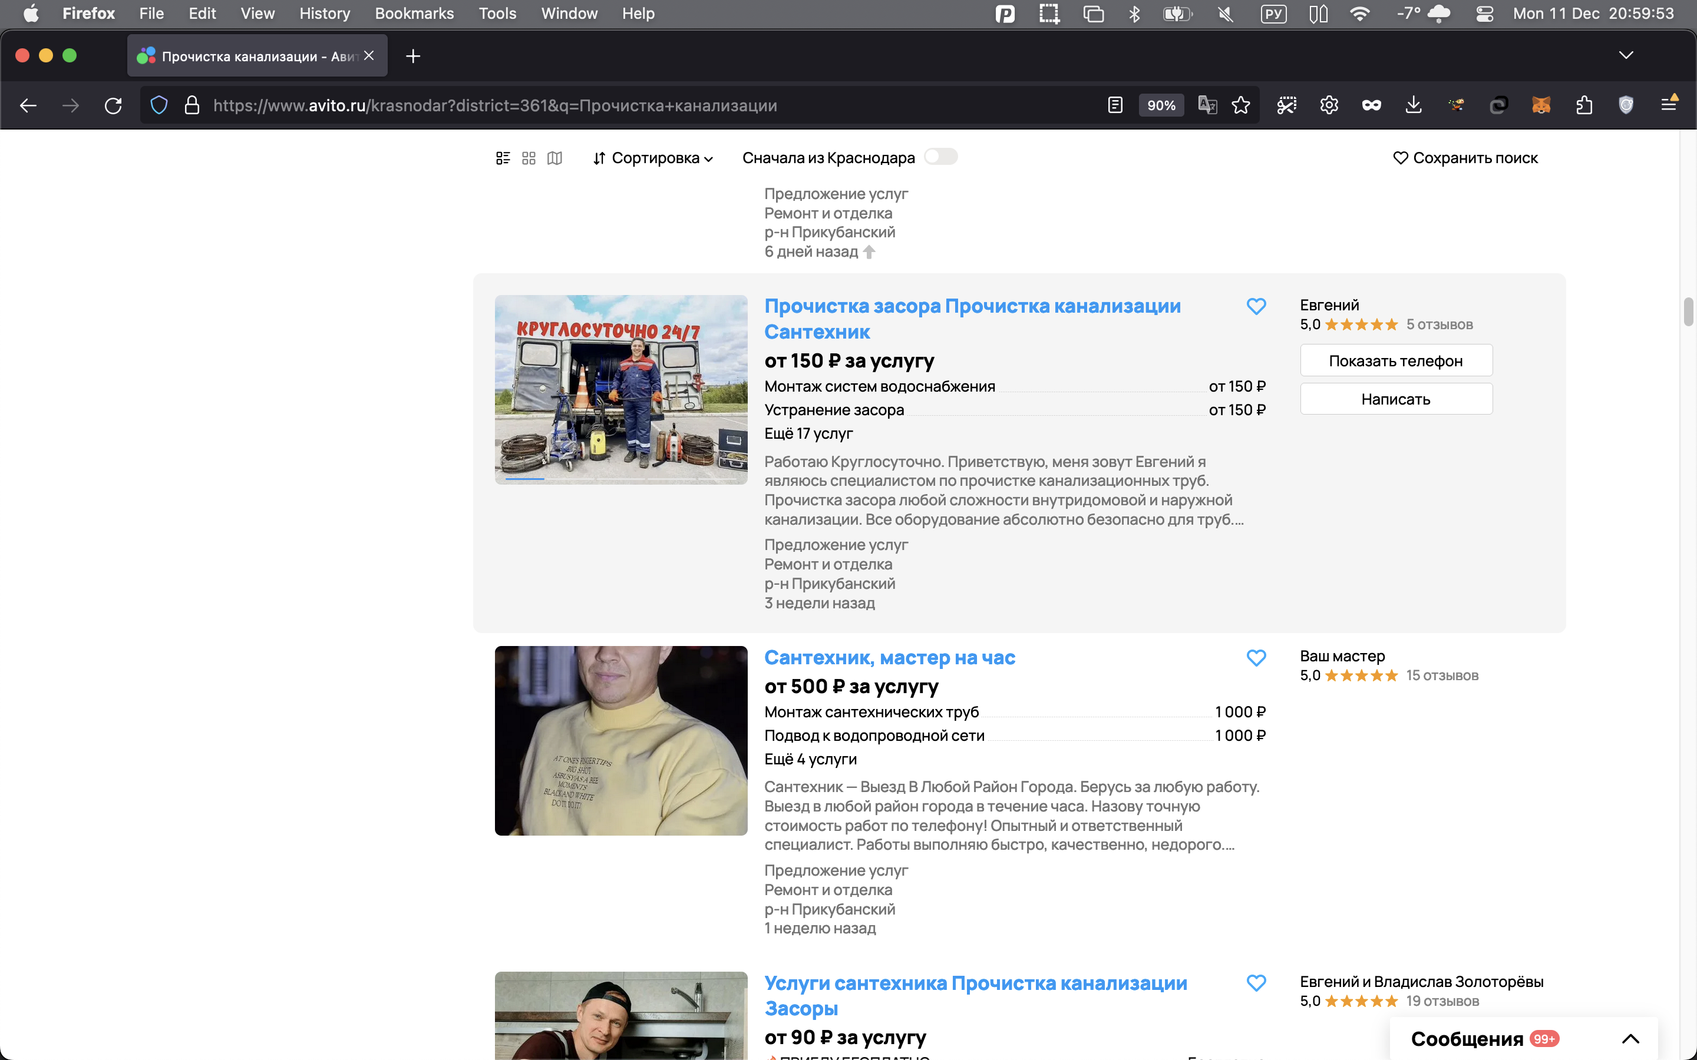Switch to grid view layout icon
This screenshot has width=1697, height=1060.
[x=529, y=158]
